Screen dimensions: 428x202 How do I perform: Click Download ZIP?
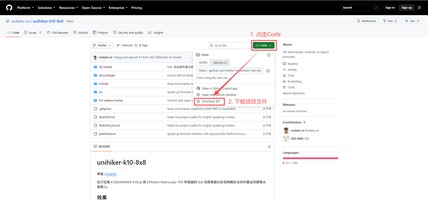click(208, 101)
